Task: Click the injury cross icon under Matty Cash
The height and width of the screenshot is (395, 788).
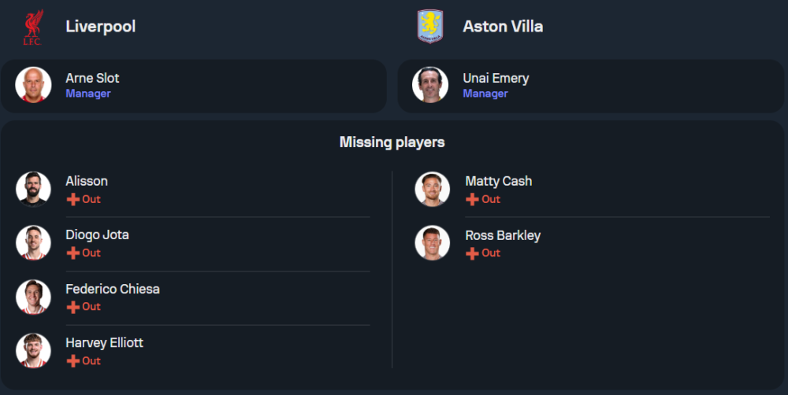Action: 473,200
